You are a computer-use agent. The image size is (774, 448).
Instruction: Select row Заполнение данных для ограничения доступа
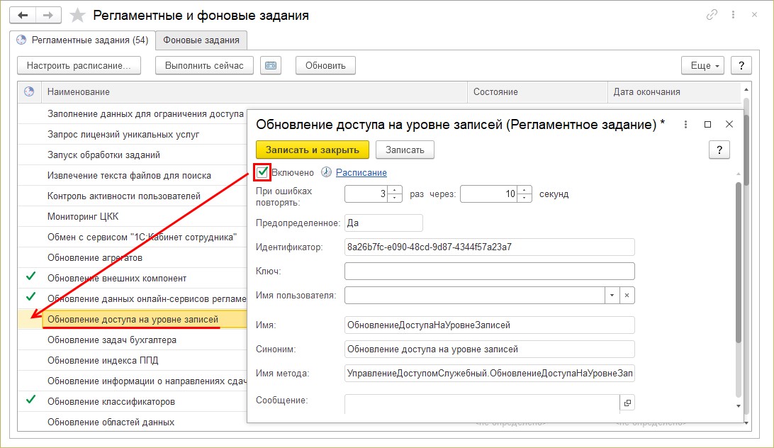point(133,113)
